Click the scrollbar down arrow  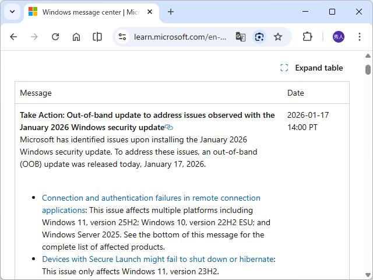tap(368, 275)
